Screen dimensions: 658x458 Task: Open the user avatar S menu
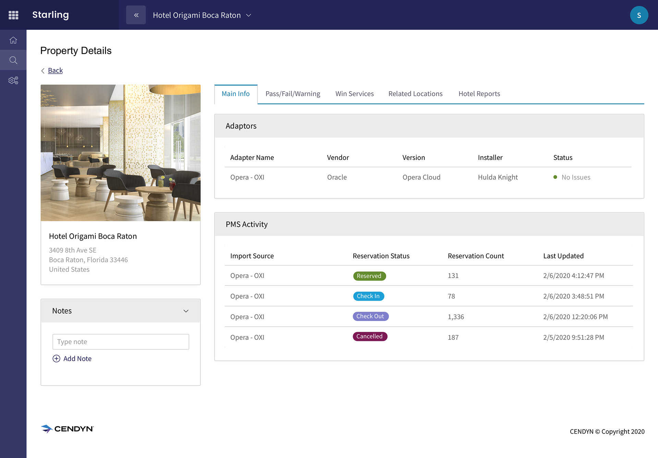pos(639,15)
